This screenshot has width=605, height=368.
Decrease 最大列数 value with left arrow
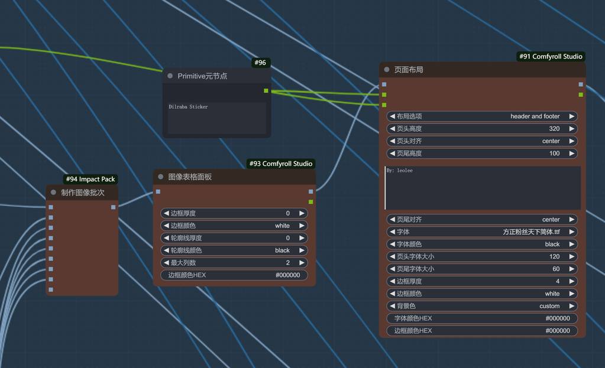point(166,263)
